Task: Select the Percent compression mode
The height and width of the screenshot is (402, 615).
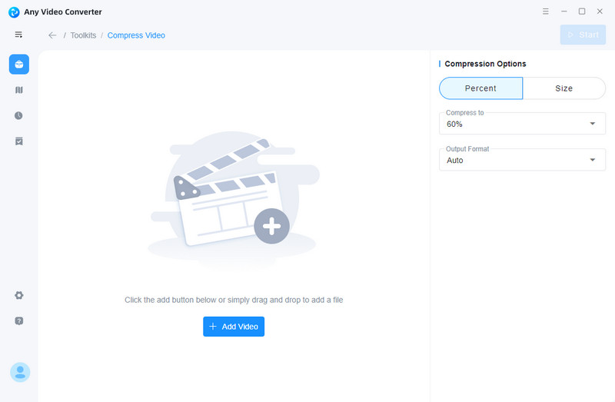Action: (x=481, y=88)
